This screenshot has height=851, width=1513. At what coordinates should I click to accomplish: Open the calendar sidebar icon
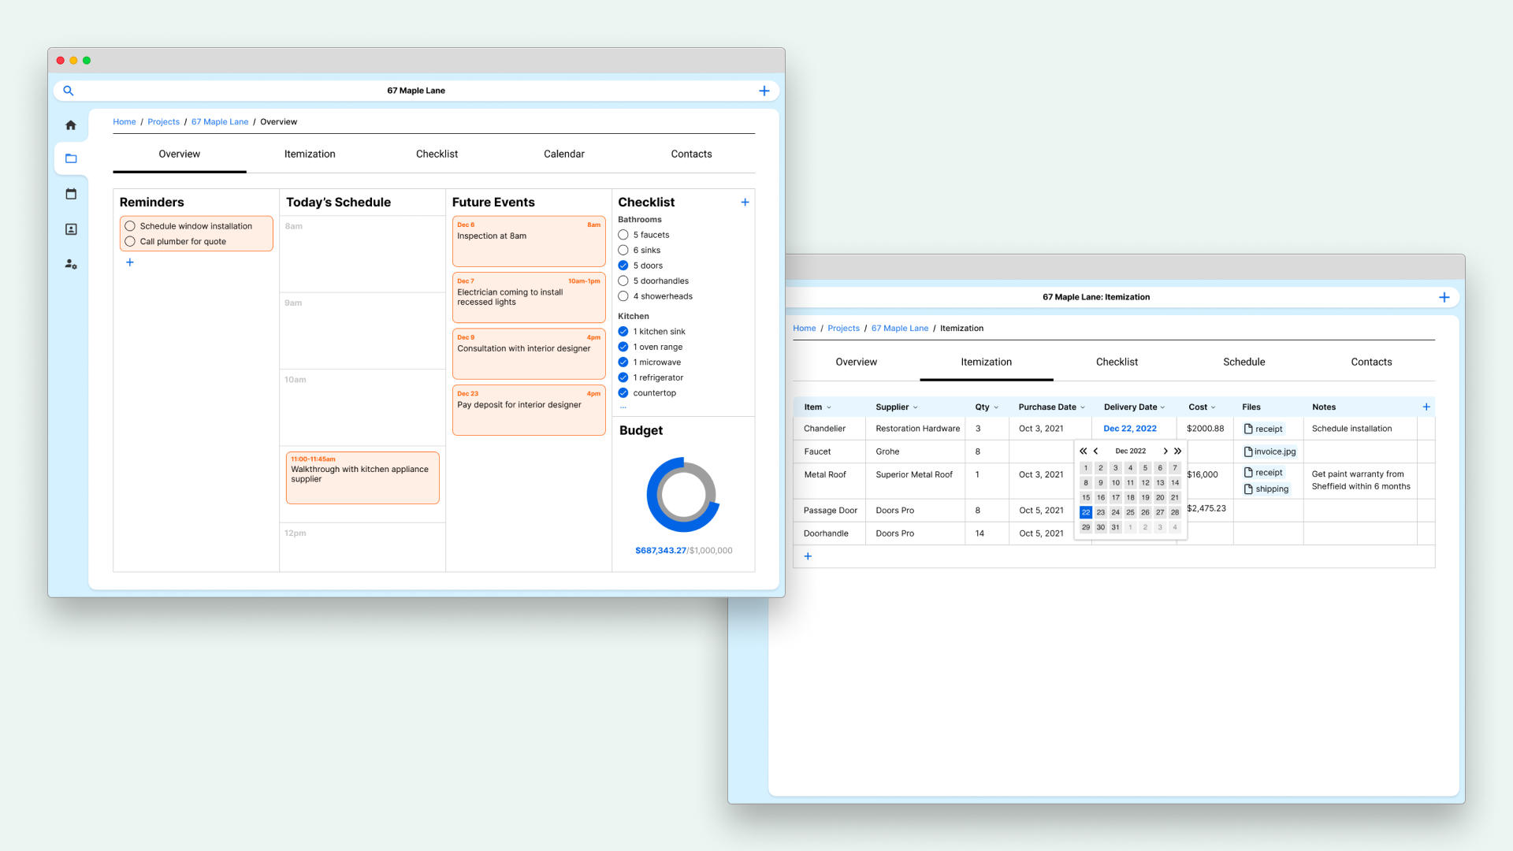click(71, 194)
